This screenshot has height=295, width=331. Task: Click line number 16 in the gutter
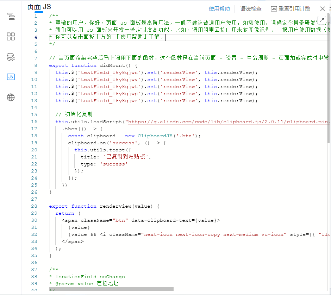coord(34,122)
